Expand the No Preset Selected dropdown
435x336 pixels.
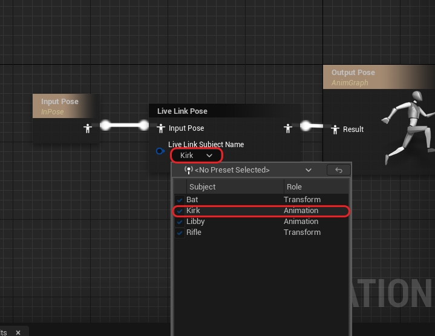[x=249, y=170]
